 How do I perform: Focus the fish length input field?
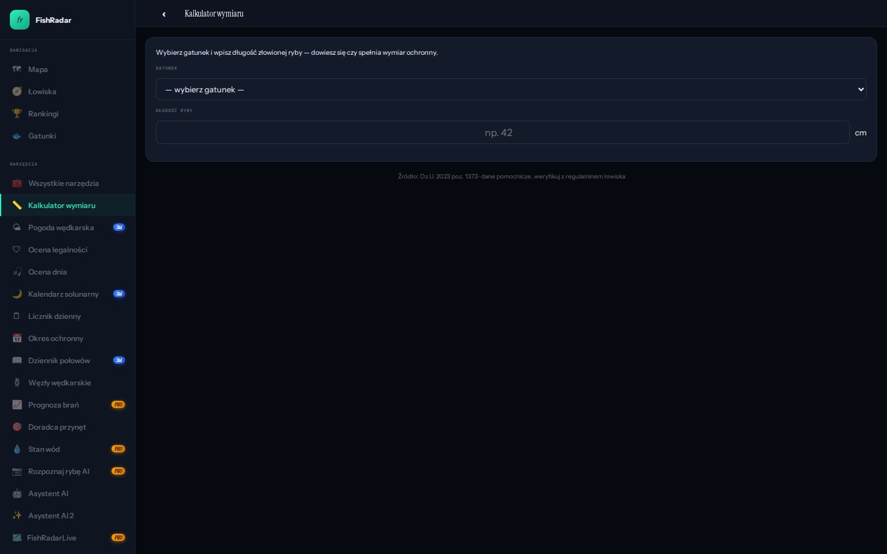pos(503,132)
